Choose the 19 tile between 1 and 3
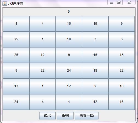Screen dimensions: 138x123 tap(69, 40)
